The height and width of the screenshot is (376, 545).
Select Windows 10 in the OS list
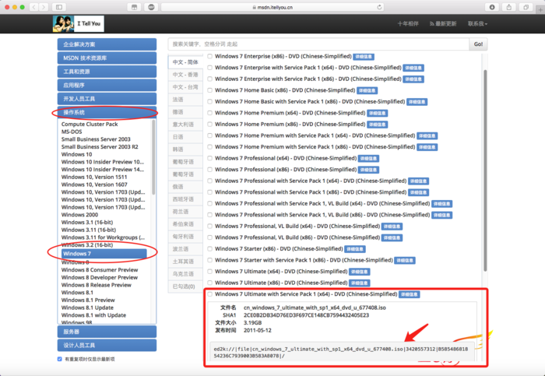point(77,154)
